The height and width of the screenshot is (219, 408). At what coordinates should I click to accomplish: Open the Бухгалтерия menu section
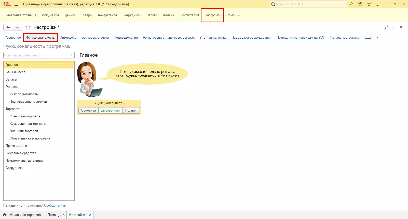coord(189,15)
